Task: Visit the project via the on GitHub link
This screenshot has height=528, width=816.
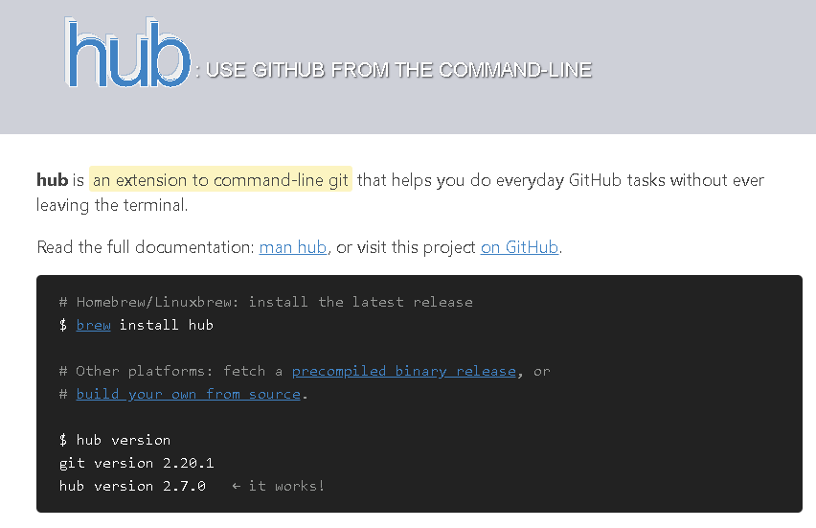Action: coord(519,247)
